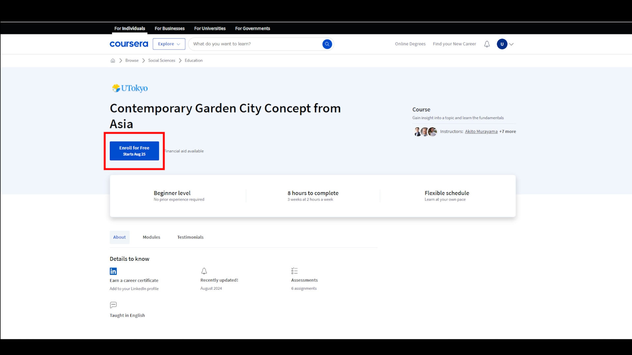Viewport: 632px width, 355px height.
Task: Expand the profile menu chevron
Action: (511, 44)
